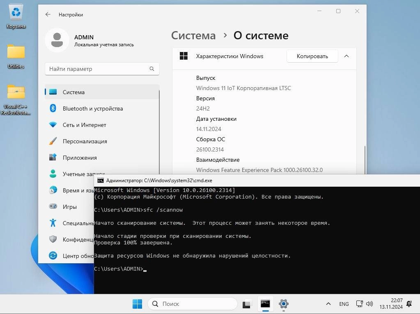
Task: Click the Bluetooth icon in sidebar
Action: coord(53,108)
